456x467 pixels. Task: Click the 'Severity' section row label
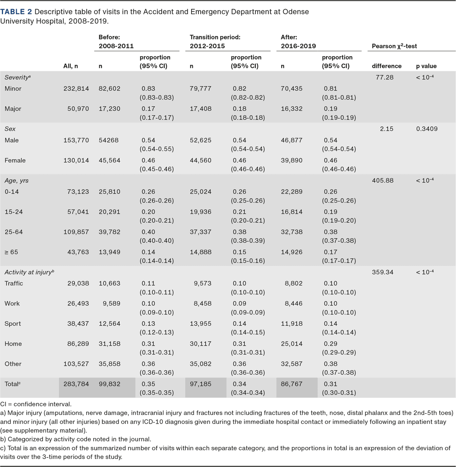pyautogui.click(x=17, y=77)
